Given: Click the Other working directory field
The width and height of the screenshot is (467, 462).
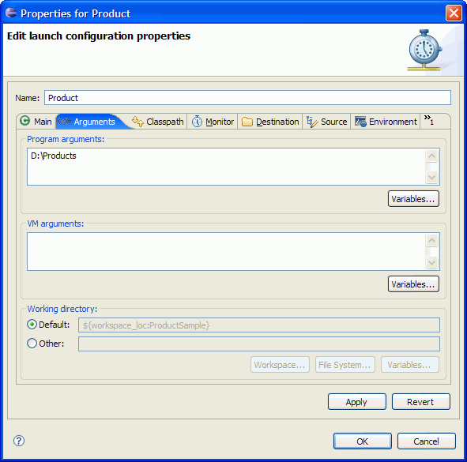Looking at the screenshot, I should pos(259,344).
